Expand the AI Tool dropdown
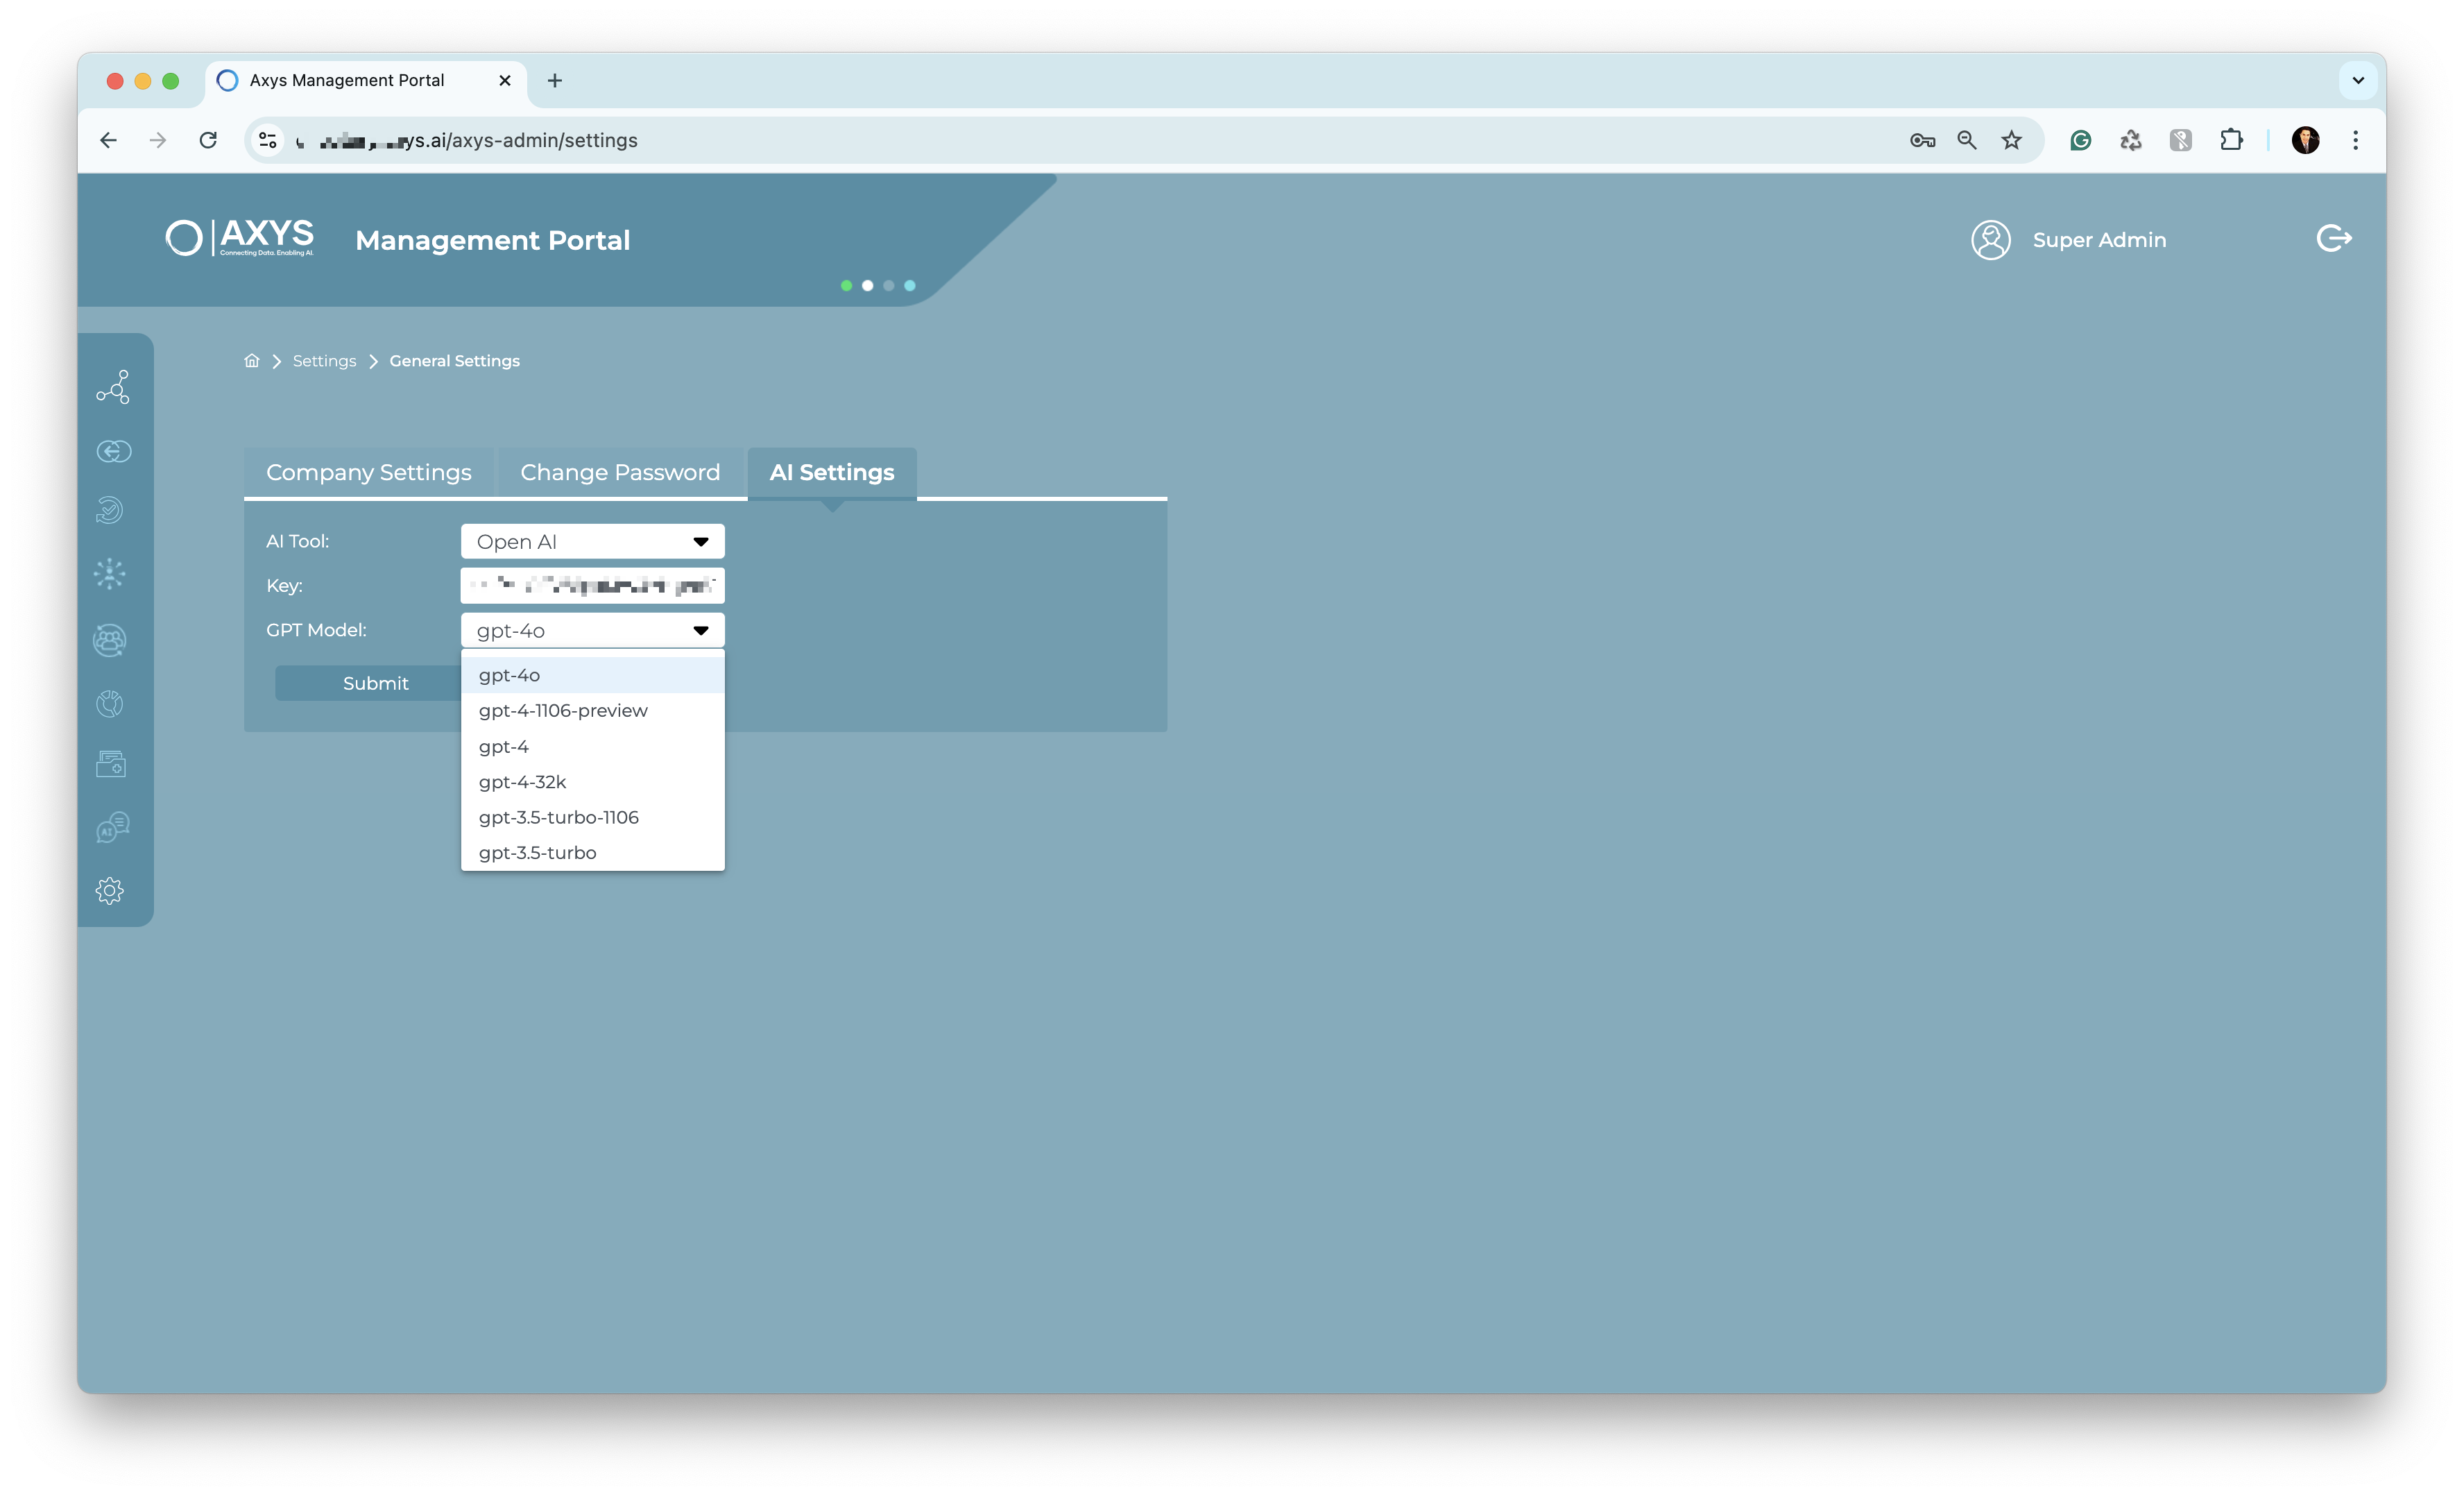This screenshot has width=2464, height=1496. click(592, 541)
